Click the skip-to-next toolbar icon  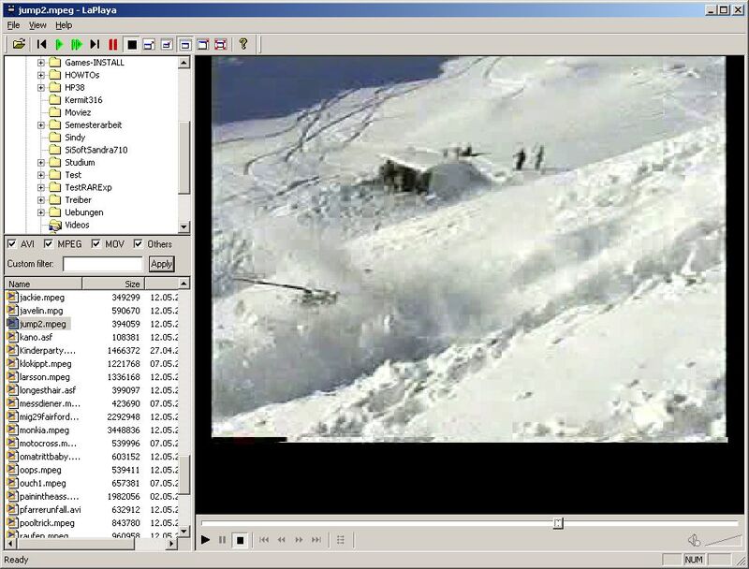(x=95, y=44)
